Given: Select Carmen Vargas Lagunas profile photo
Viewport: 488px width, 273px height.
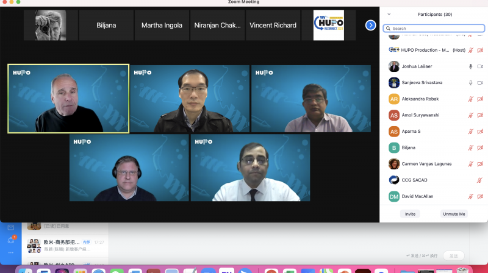Looking at the screenshot, I should tap(393, 164).
